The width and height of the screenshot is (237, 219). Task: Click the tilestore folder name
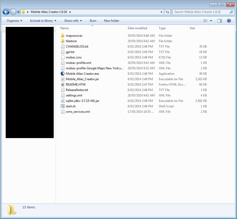(x=71, y=41)
